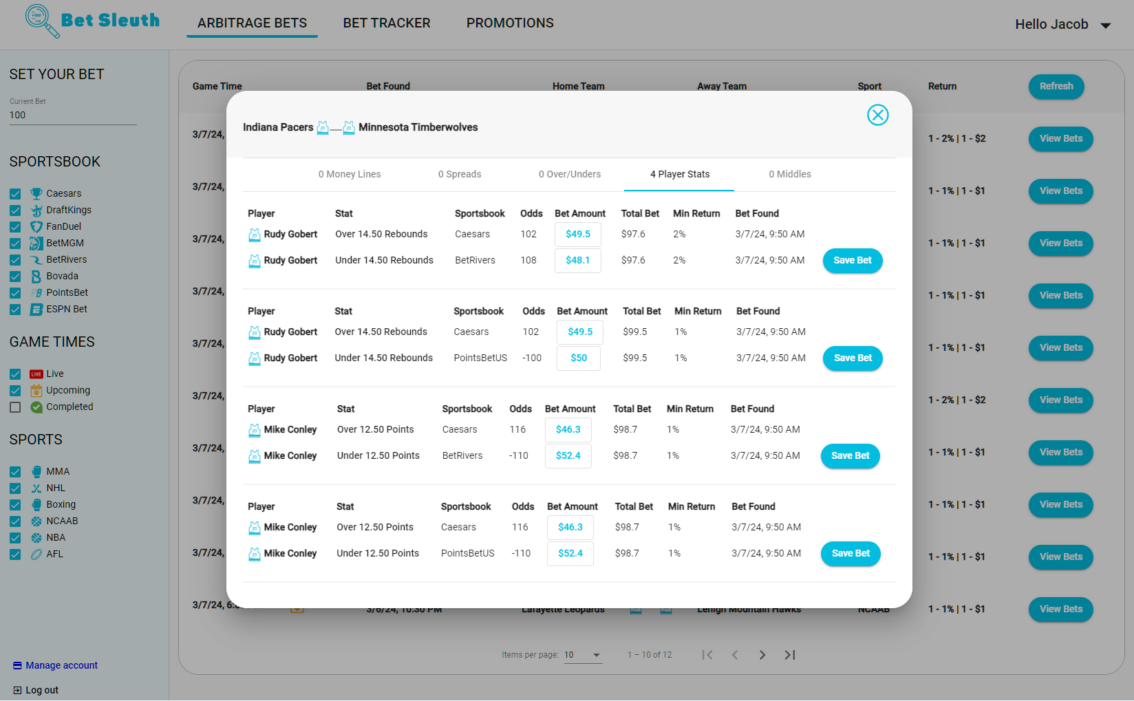Viewport: 1134px width, 701px height.
Task: Click the $52.4 BetRivers bet amount box
Action: pos(568,456)
